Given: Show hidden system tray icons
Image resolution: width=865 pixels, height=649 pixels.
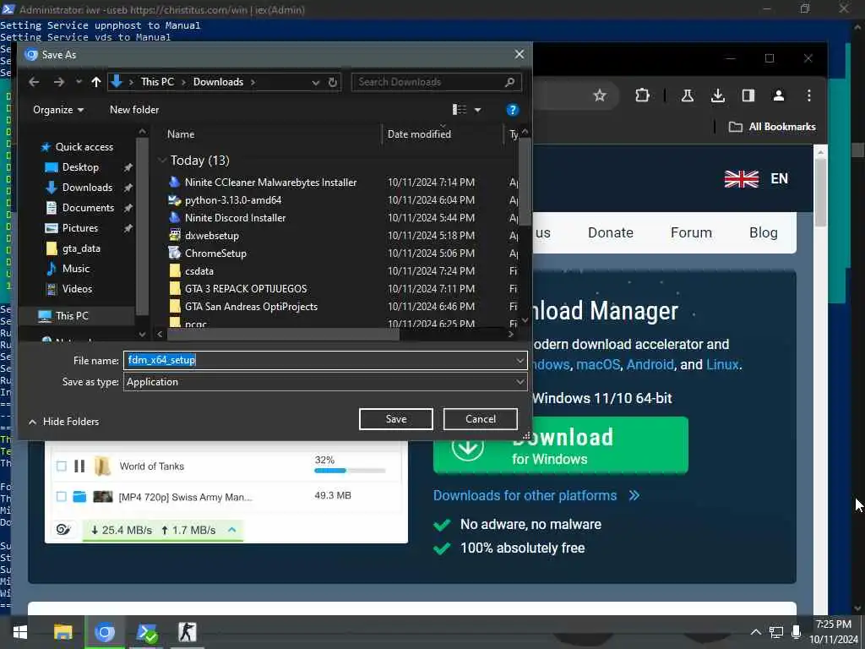Looking at the screenshot, I should 756,632.
